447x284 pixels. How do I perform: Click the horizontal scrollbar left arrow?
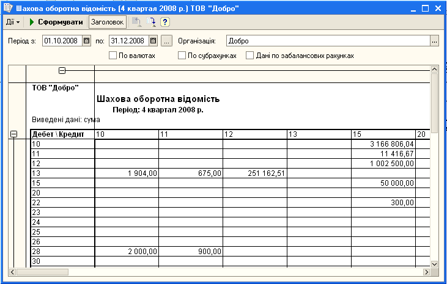(13, 272)
